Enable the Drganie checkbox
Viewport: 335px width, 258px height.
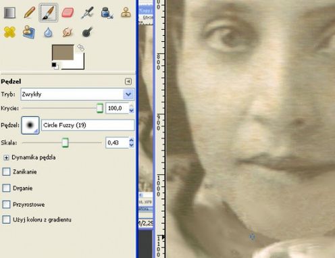[x=6, y=188]
